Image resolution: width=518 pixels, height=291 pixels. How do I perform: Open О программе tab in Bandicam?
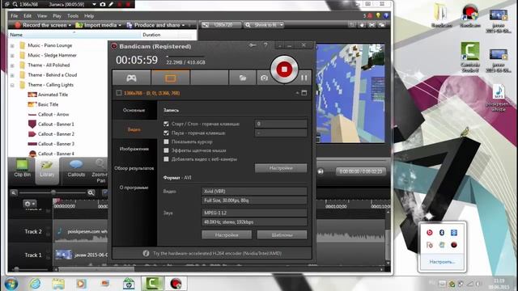point(134,188)
